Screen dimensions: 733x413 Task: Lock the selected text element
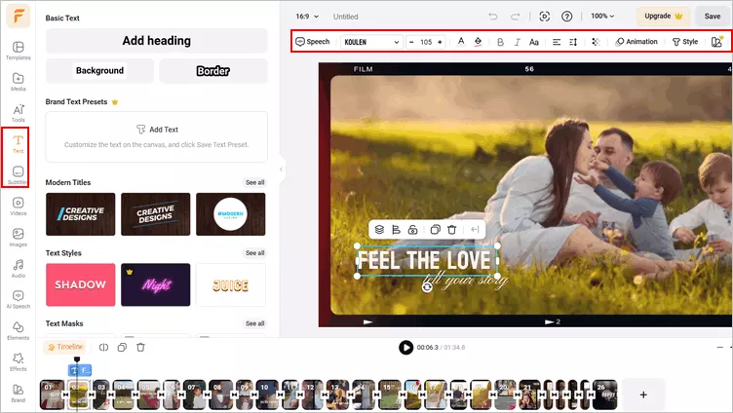click(412, 230)
